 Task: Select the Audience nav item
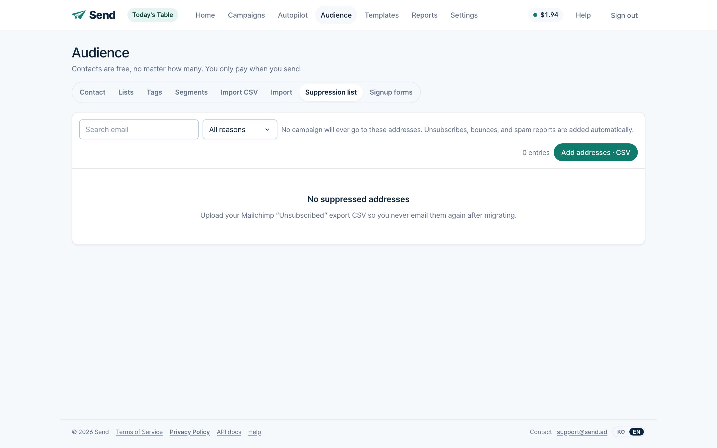pyautogui.click(x=336, y=15)
